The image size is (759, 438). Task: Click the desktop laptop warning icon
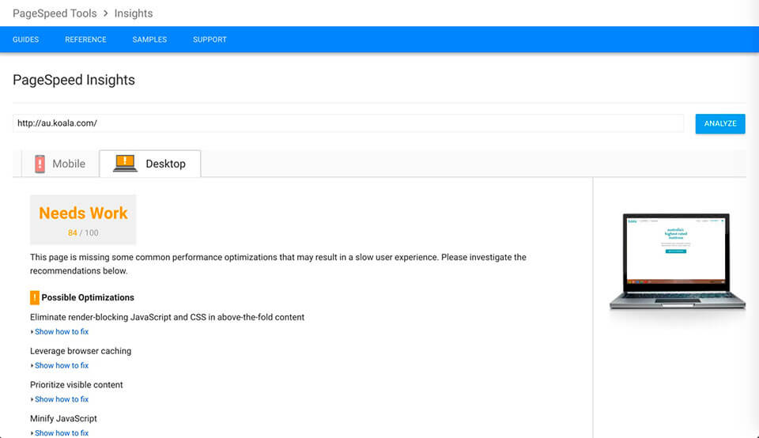coord(125,163)
